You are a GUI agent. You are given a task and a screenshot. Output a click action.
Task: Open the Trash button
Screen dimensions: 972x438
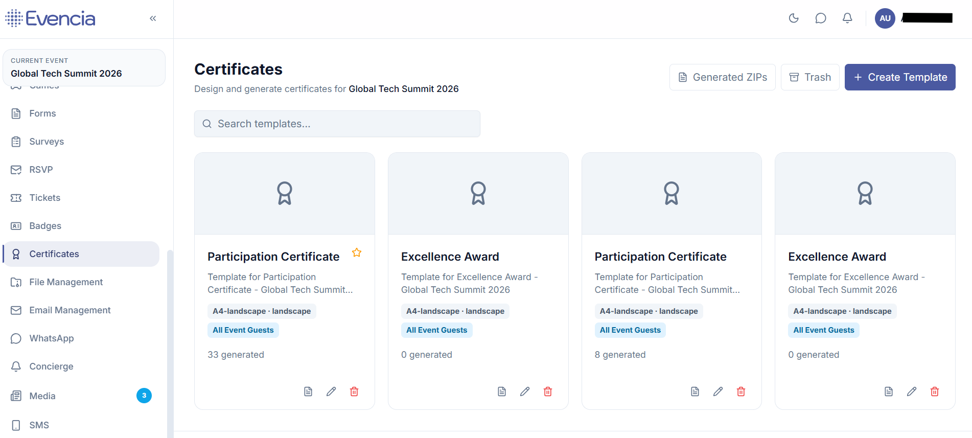pyautogui.click(x=810, y=77)
